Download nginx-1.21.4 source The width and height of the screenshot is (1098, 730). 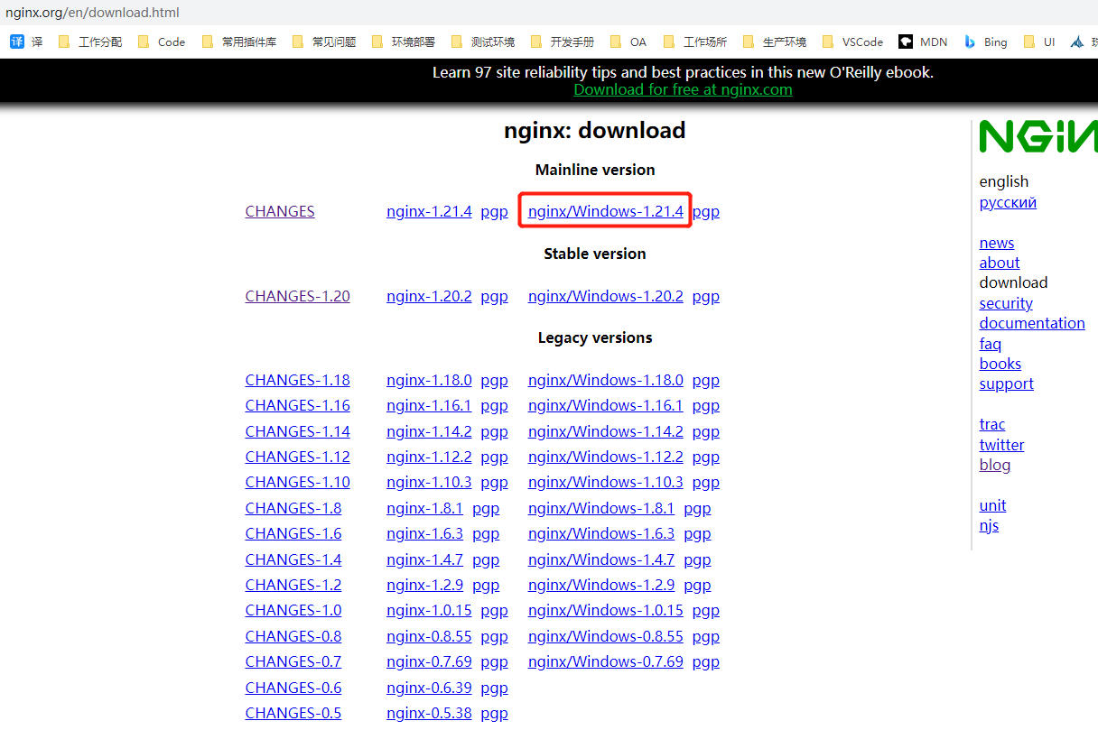(x=429, y=211)
